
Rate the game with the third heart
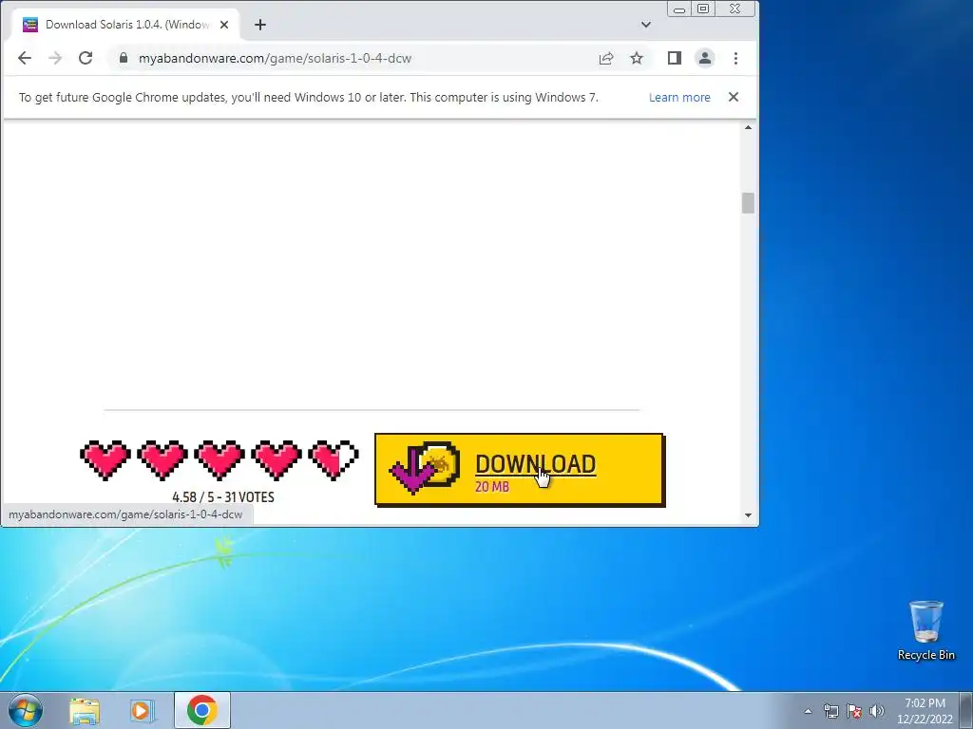pos(219,460)
